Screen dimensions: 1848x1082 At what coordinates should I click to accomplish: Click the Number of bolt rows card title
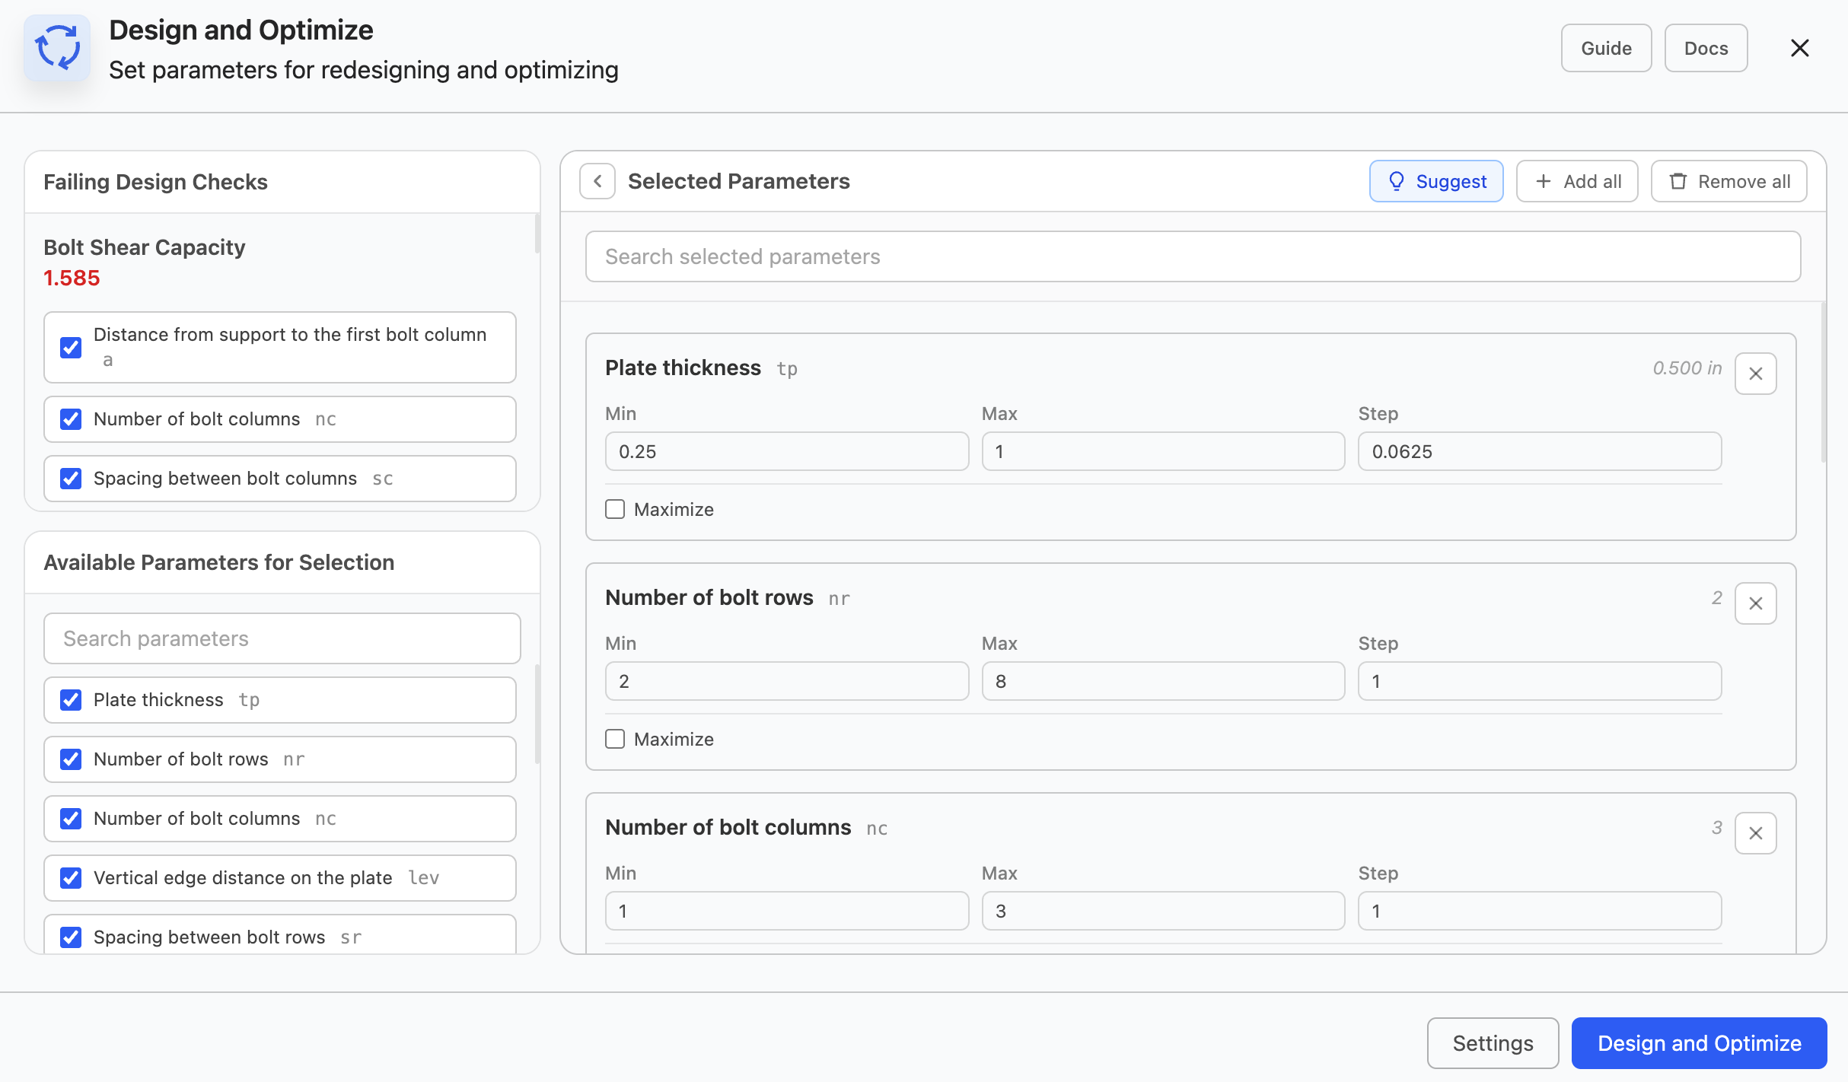(709, 597)
